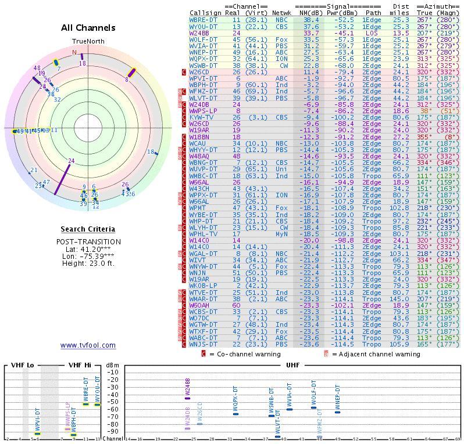This screenshot has width=464, height=444.
Task: Click the WTXF-DT callsign
Action: [204, 331]
